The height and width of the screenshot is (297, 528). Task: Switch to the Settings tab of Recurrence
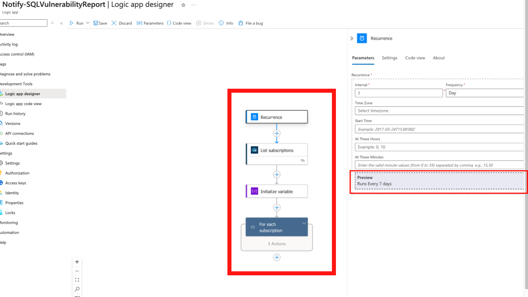(389, 58)
